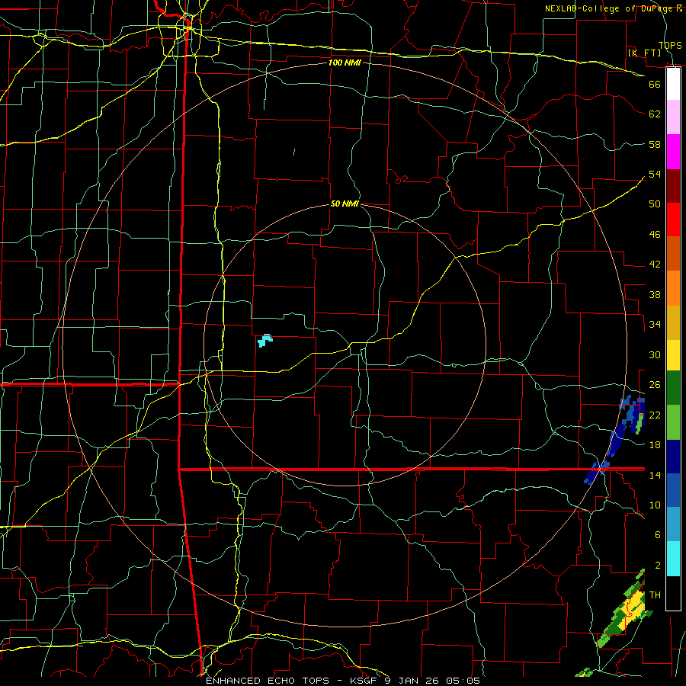This screenshot has width=686, height=686.
Task: Choose the dark green legend swatch
Action: tap(673, 387)
